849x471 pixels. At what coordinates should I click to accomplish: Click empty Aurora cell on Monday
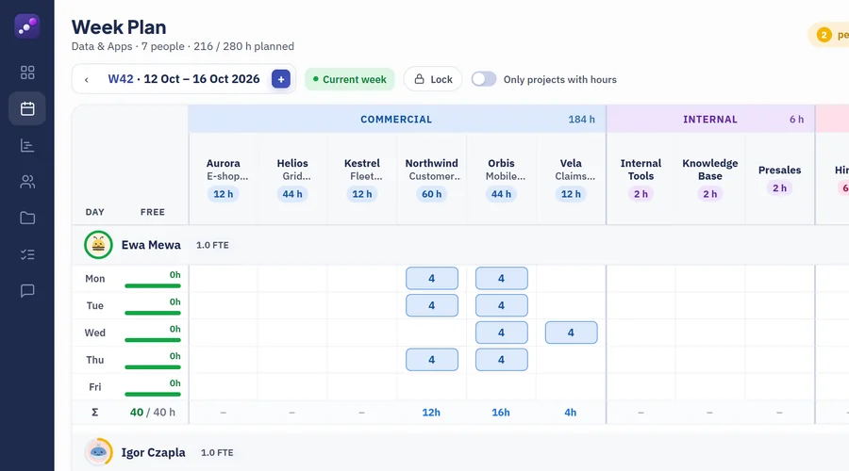pos(223,279)
